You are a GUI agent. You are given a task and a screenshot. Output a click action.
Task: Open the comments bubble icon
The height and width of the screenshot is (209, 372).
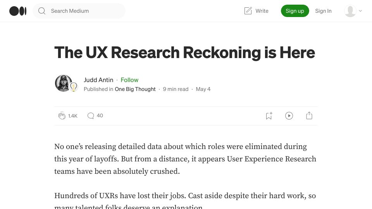(91, 116)
